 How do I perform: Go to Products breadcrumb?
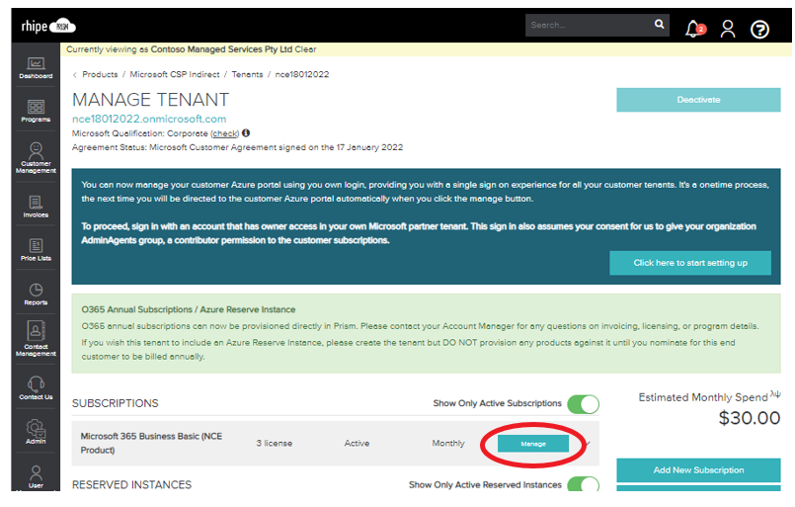(100, 74)
